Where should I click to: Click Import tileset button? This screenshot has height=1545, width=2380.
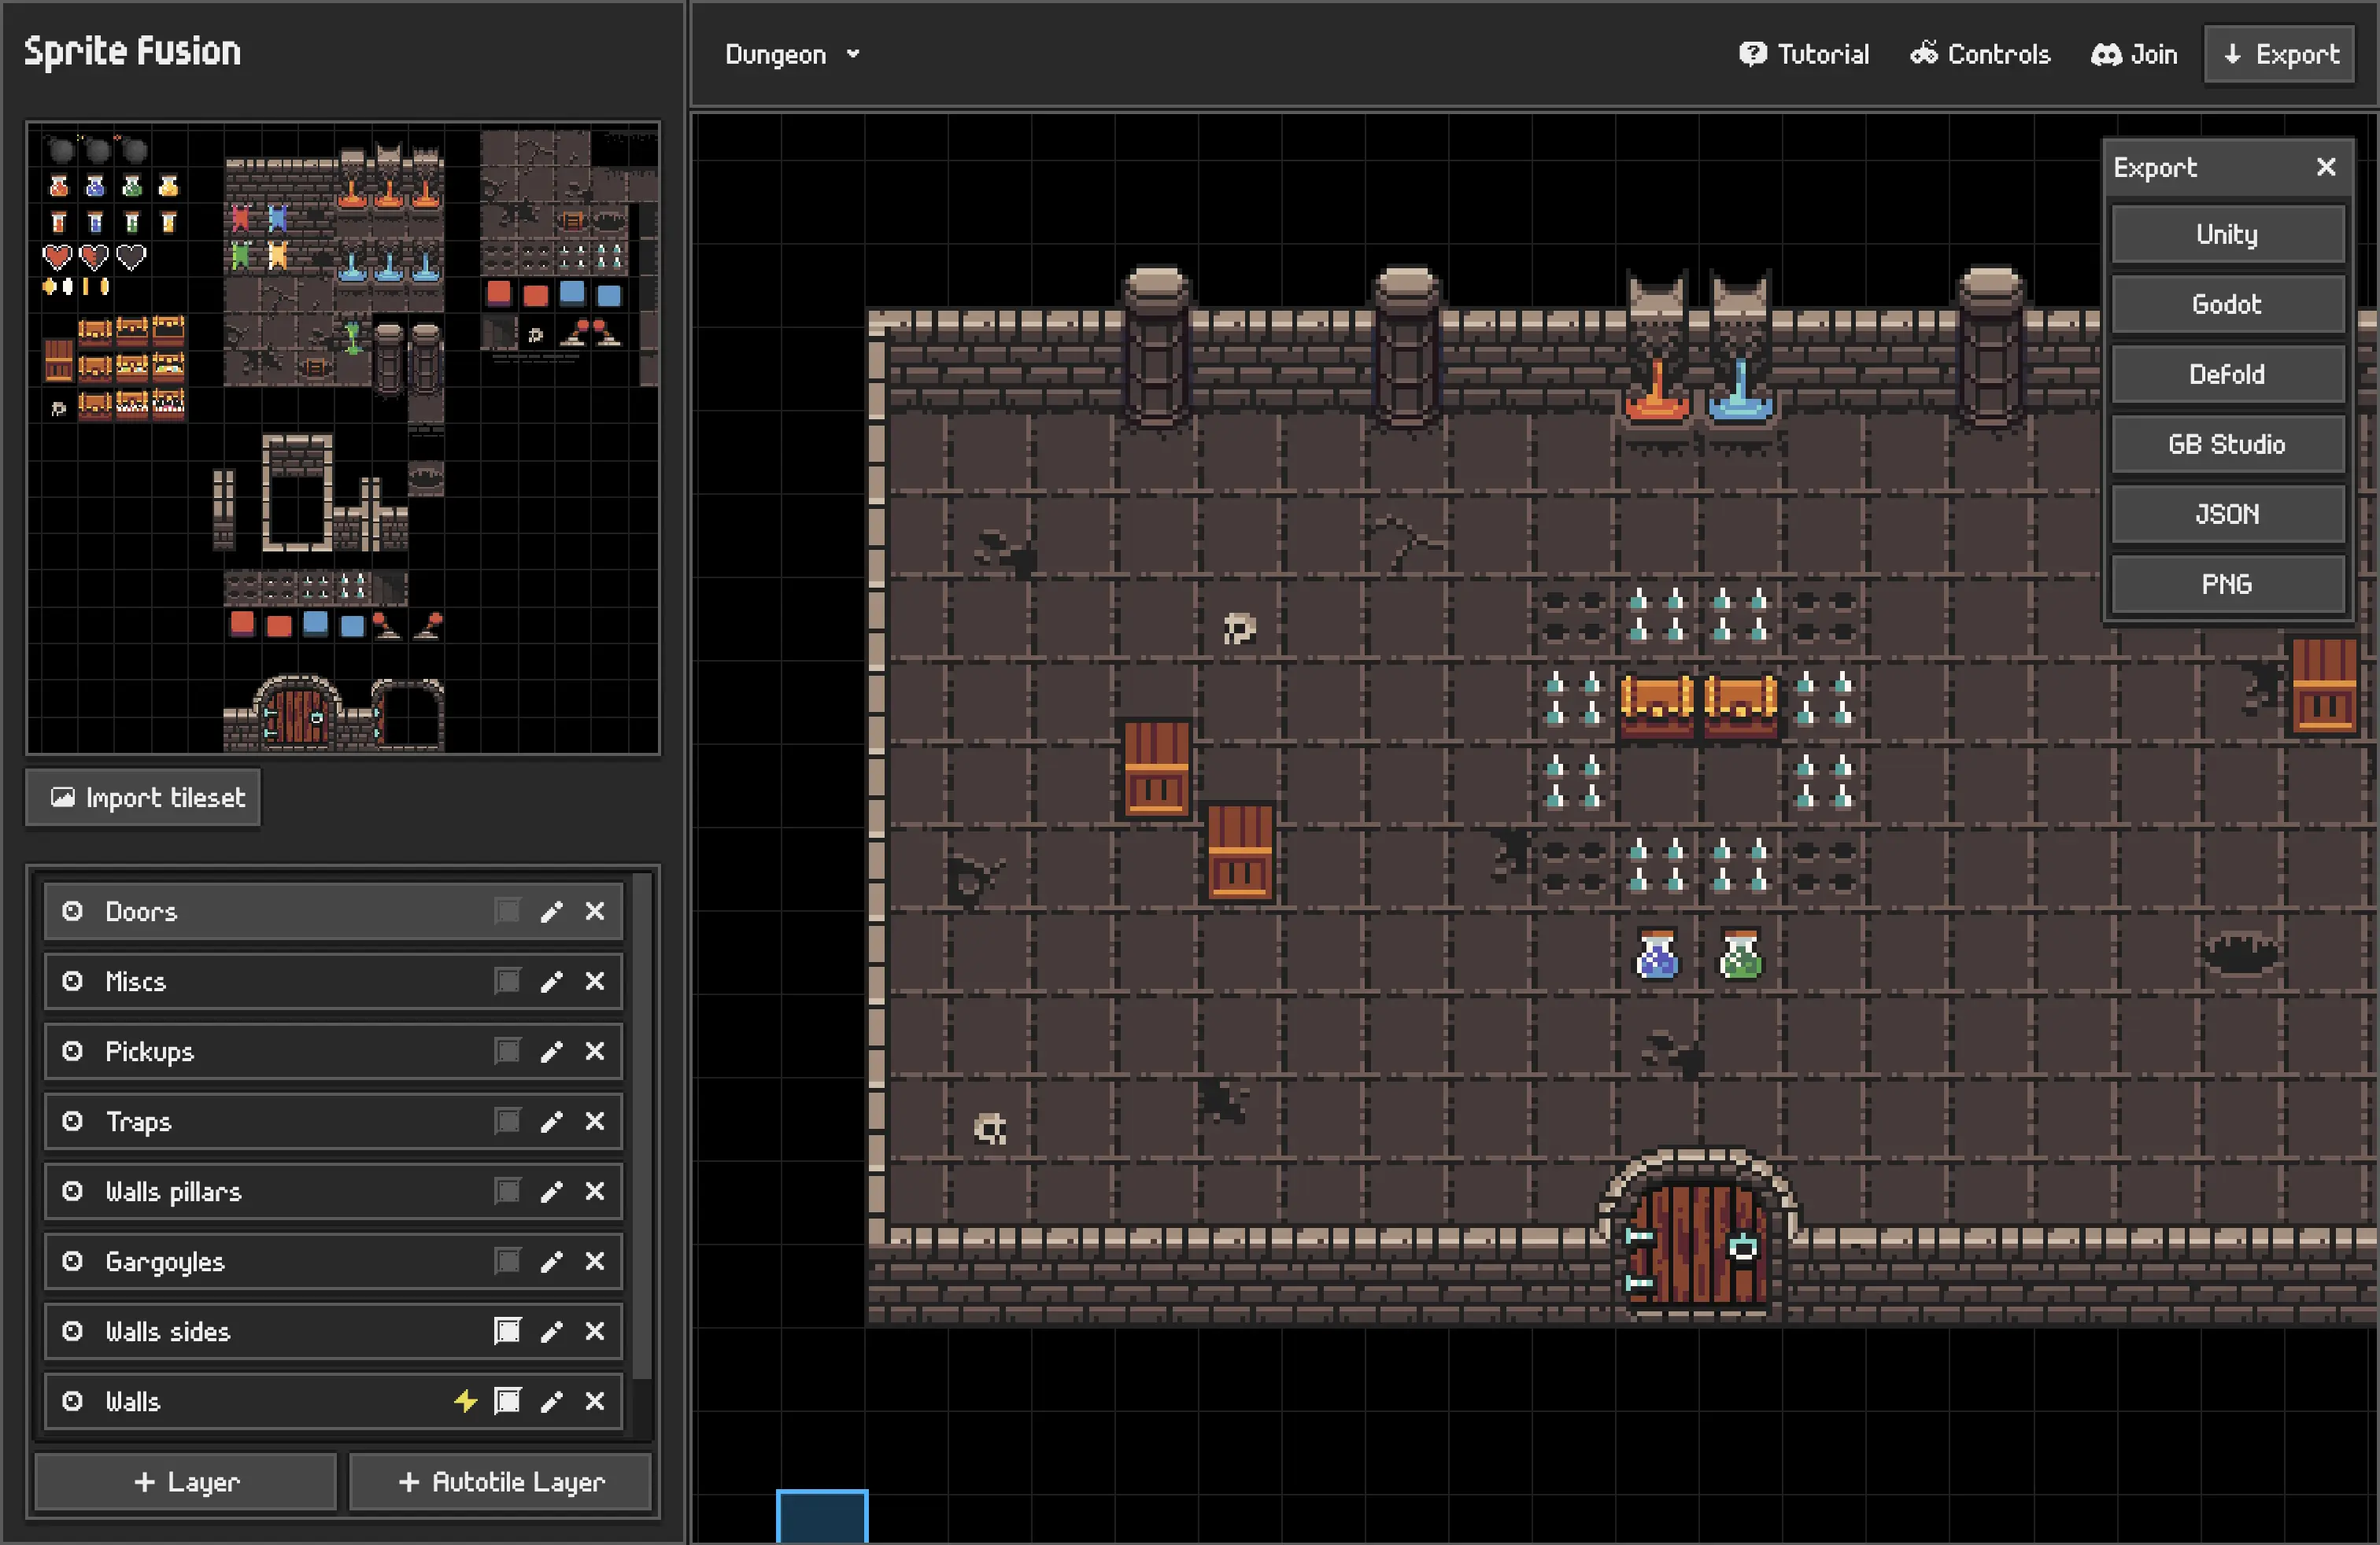coord(144,798)
